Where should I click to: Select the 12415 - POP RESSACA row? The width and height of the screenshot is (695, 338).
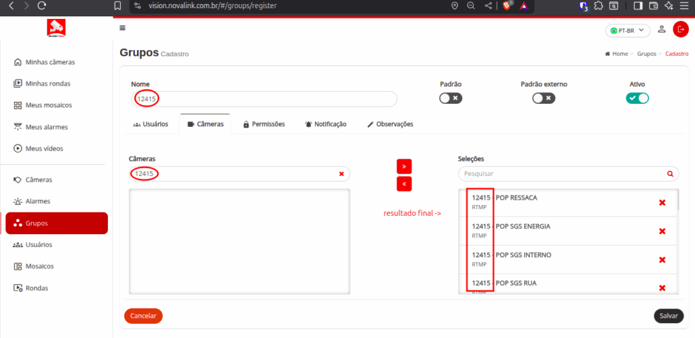click(x=567, y=202)
